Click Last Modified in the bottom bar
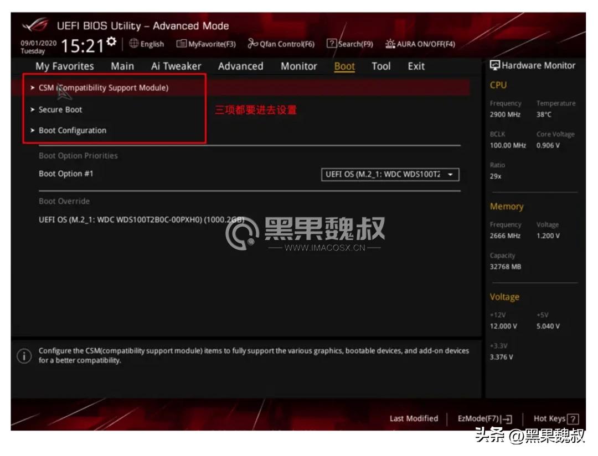This screenshot has height=456, width=598. [x=413, y=418]
